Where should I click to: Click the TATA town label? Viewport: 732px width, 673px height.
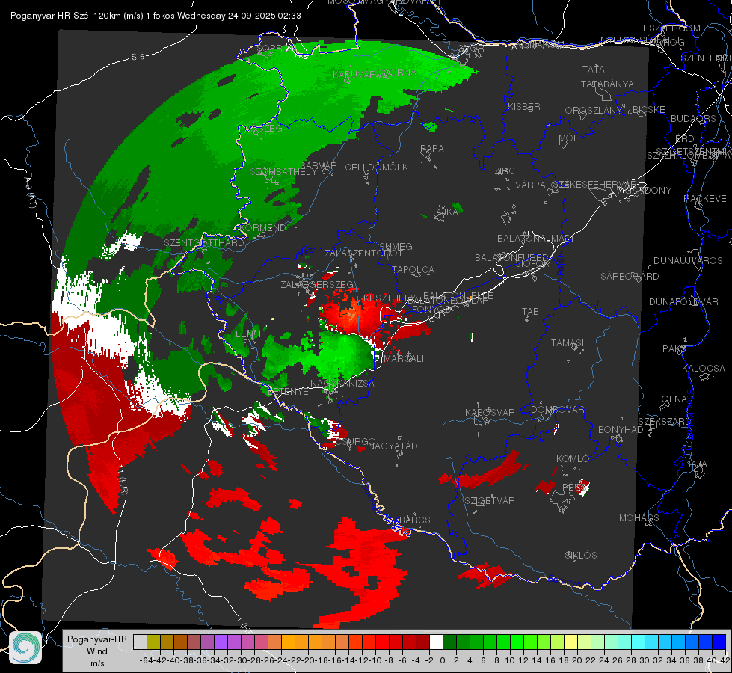[x=594, y=69]
